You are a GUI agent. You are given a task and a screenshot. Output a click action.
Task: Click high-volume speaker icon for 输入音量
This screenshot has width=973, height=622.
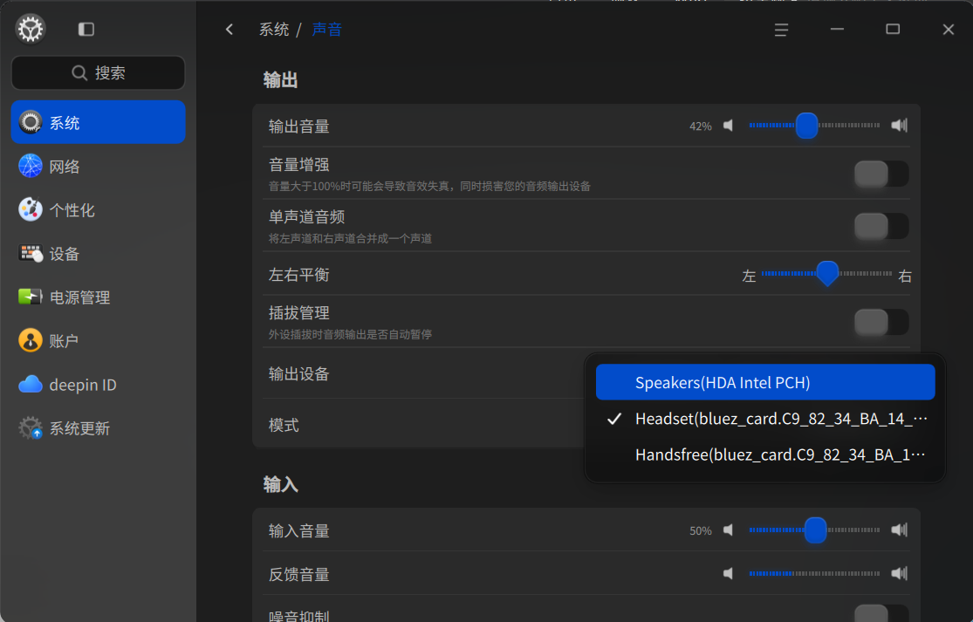(899, 530)
